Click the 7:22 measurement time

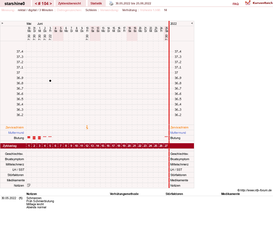point(50,37)
